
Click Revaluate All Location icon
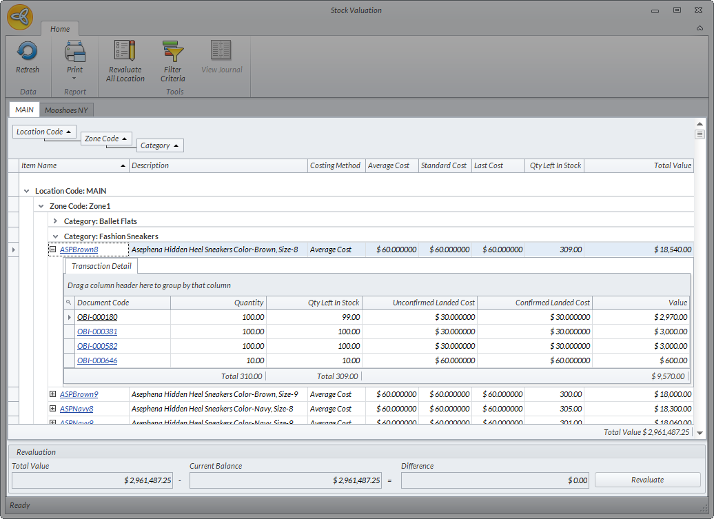[x=125, y=52]
